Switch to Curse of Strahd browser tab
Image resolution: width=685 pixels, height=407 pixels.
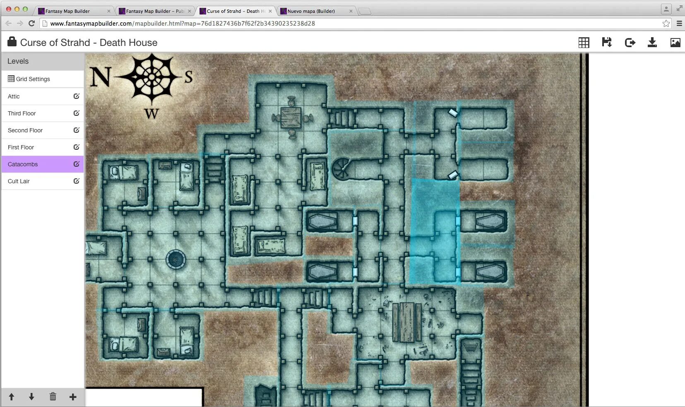235,11
